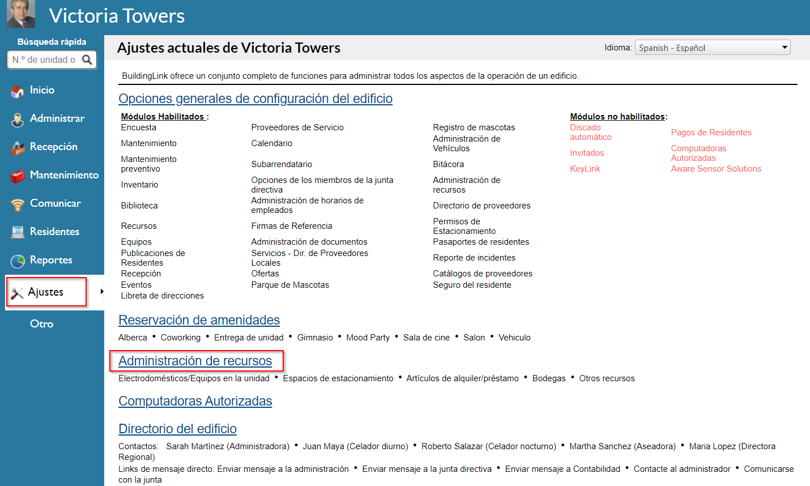Click the Comunicar wifi signal icon
This screenshot has width=810, height=486.
18,204
